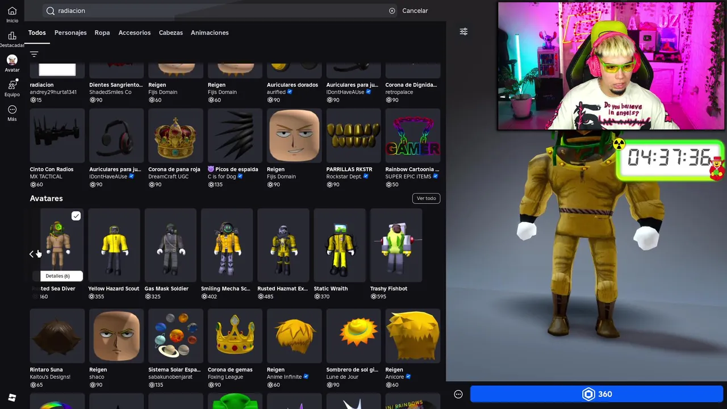Select the Smiling Mecha avatar thumbnail

tap(227, 245)
